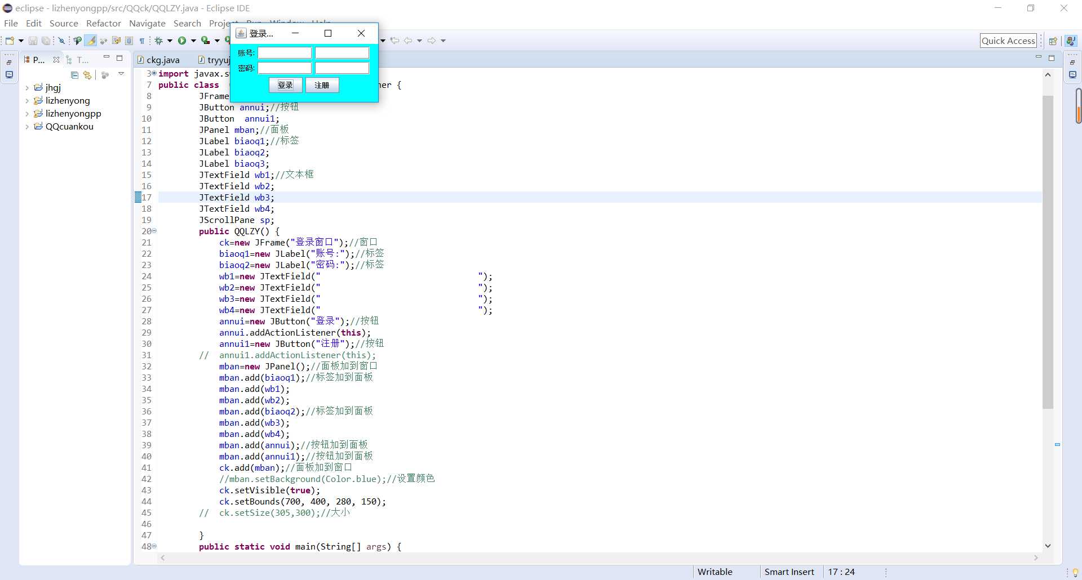This screenshot has width=1082, height=580.
Task: Click first 账号 text field in login window
Action: click(285, 53)
